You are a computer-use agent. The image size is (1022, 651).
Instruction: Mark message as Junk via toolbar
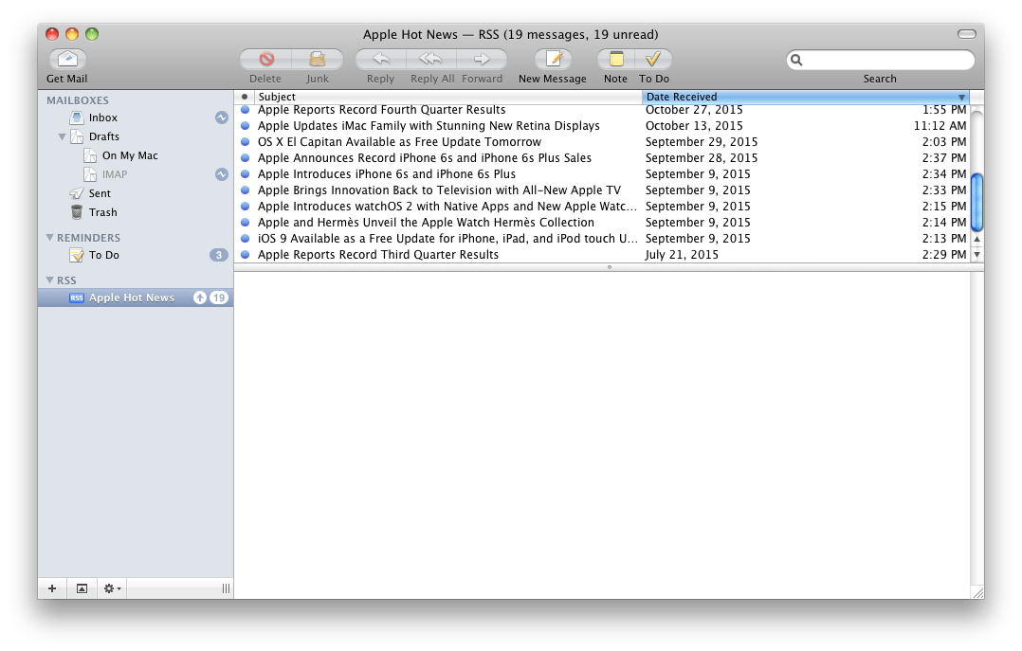coord(318,60)
